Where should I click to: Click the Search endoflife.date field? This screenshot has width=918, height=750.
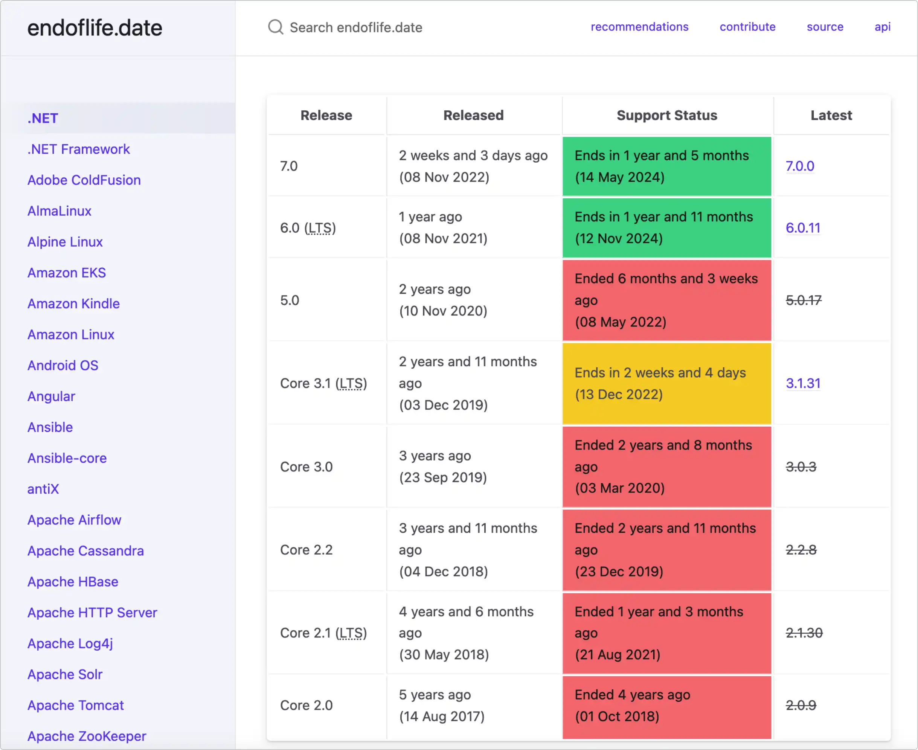pyautogui.click(x=355, y=27)
